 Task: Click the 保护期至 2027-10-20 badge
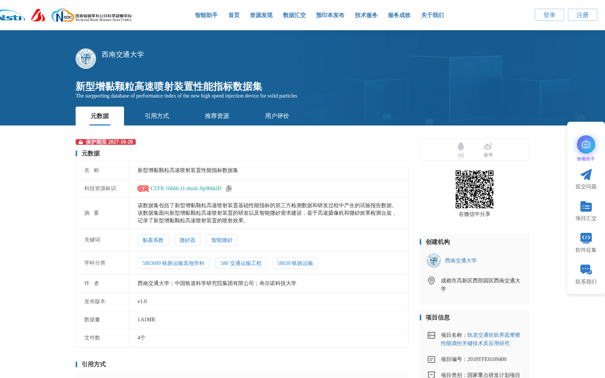(x=105, y=142)
